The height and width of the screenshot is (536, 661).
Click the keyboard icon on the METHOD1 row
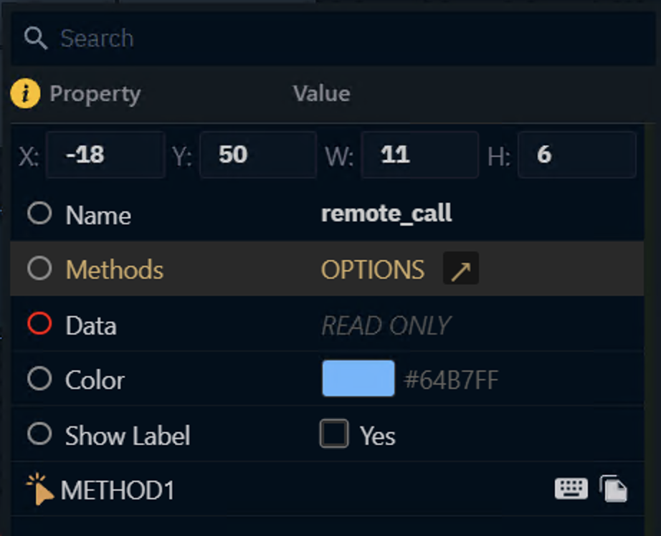(x=571, y=489)
